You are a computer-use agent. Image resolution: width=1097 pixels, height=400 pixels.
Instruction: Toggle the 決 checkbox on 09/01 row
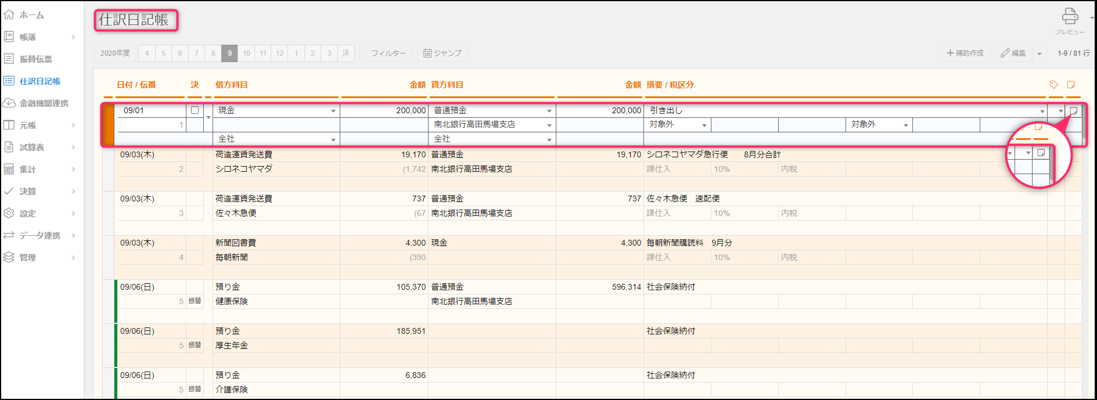pyautogui.click(x=195, y=110)
